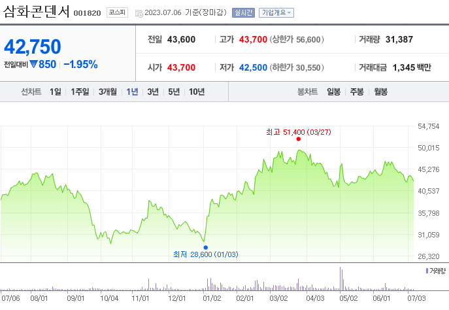
Task: Select the 3년 line chart tab
Action: [x=153, y=92]
